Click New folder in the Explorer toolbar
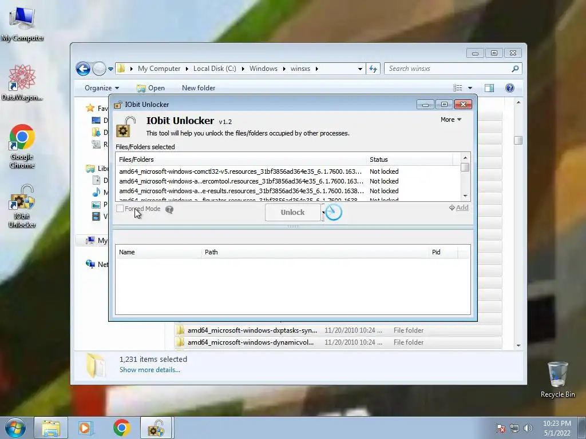Image resolution: width=586 pixels, height=439 pixels. (199, 88)
